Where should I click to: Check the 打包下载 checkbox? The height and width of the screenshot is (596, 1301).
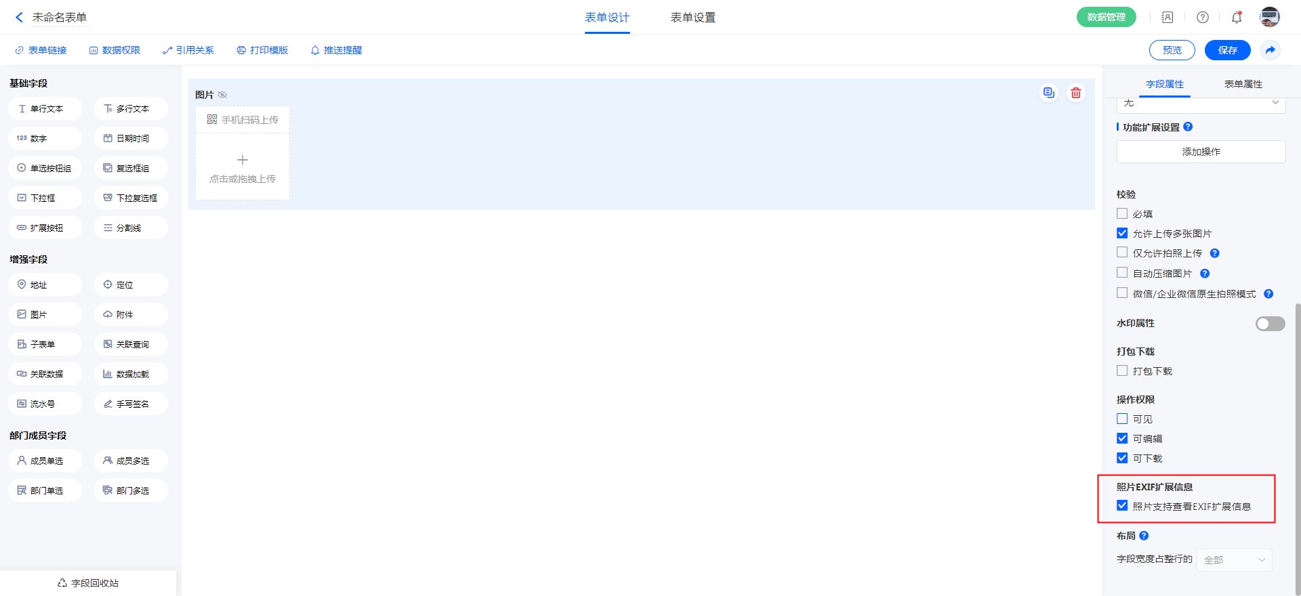(x=1122, y=370)
